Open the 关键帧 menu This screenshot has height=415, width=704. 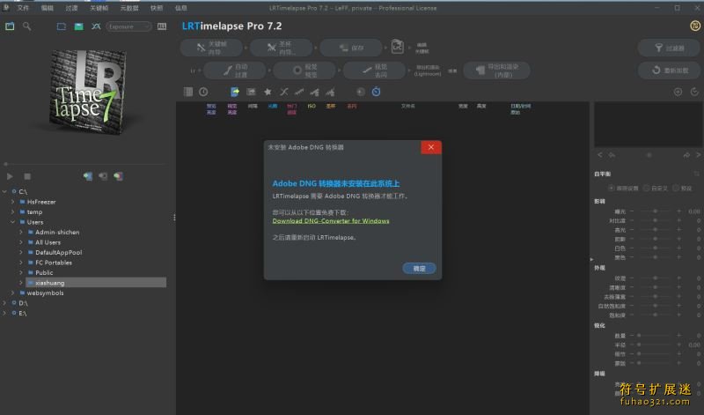(x=99, y=8)
